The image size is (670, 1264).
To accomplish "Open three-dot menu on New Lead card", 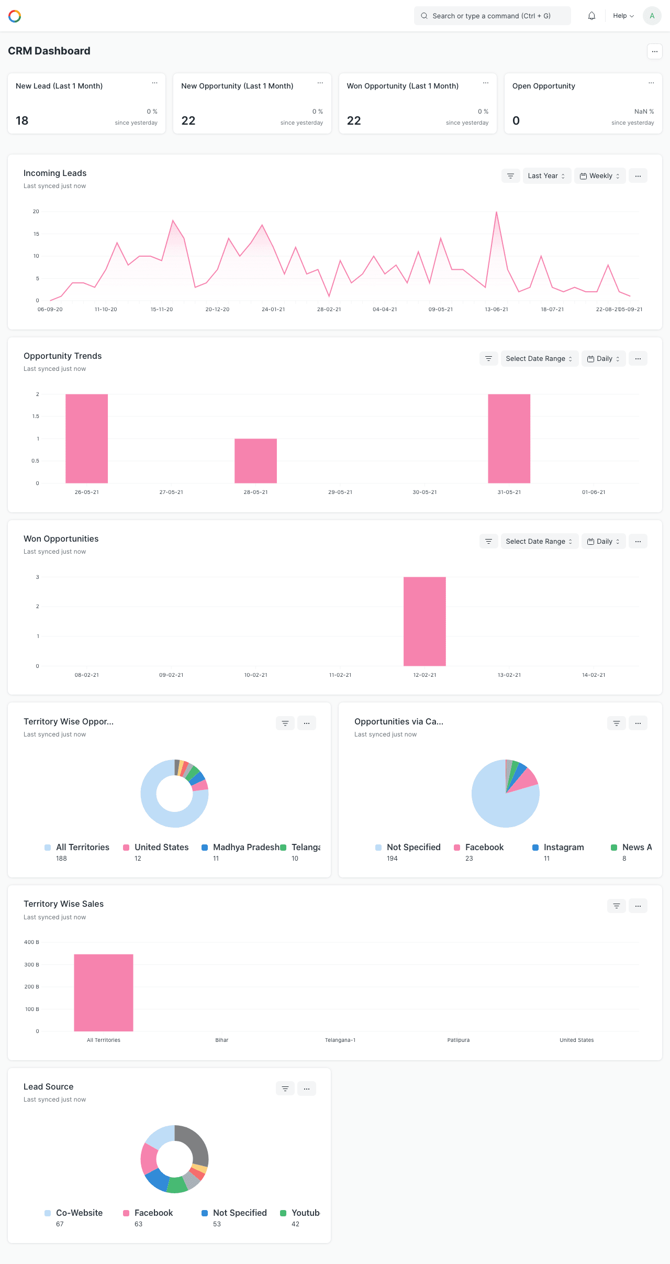I will pyautogui.click(x=155, y=83).
